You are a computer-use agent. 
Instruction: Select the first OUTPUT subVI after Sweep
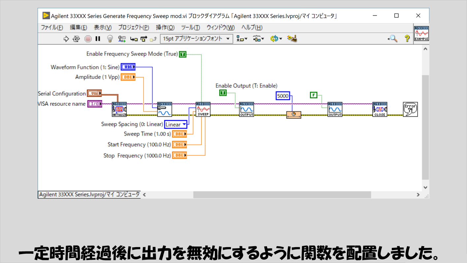tap(247, 109)
